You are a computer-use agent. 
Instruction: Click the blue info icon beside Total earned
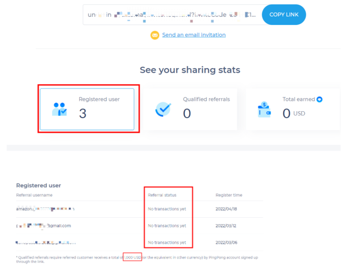319,99
